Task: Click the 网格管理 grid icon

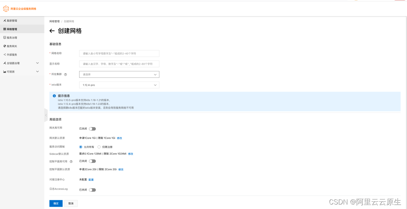Action: [x=5, y=29]
